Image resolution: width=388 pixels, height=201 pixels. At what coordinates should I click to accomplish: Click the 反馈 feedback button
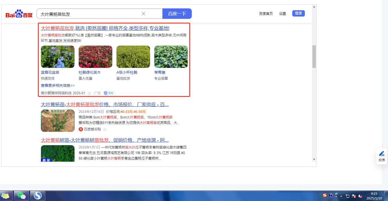click(382, 156)
